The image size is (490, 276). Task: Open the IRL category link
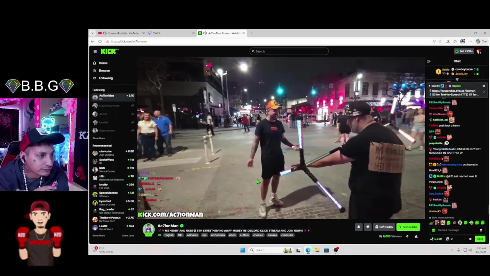tap(160, 235)
